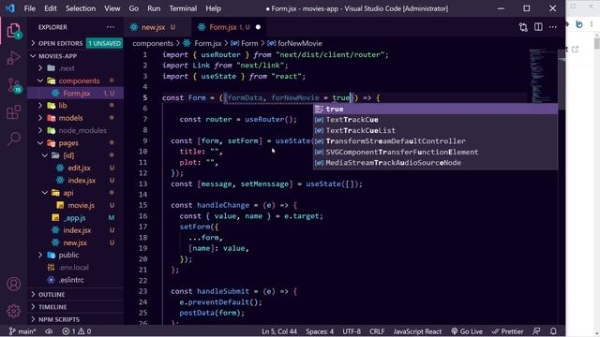The image size is (600, 337).
Task: Open Source Control view icon
Action: 14,85
